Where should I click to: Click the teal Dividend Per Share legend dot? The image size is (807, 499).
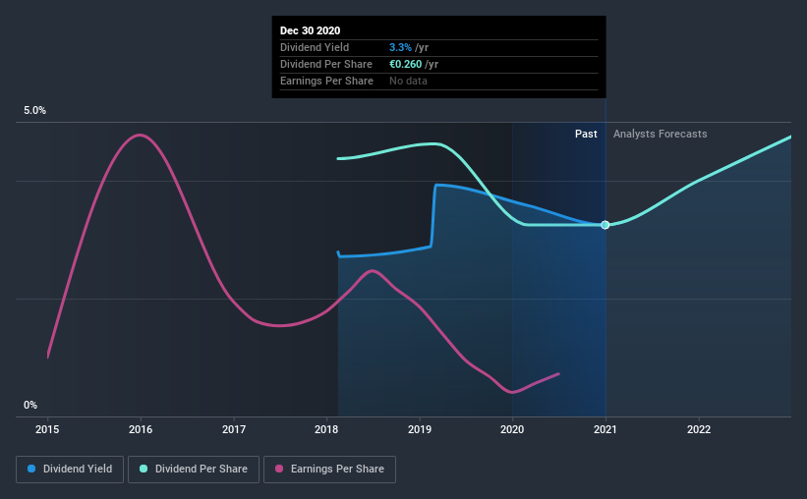tap(144, 469)
